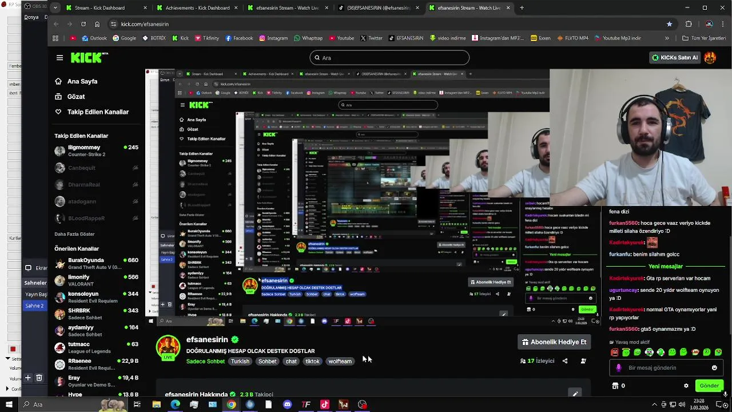Viewport: 732px width, 412px height.
Task: Edit channel about with the pencil icon
Action: tap(575, 393)
